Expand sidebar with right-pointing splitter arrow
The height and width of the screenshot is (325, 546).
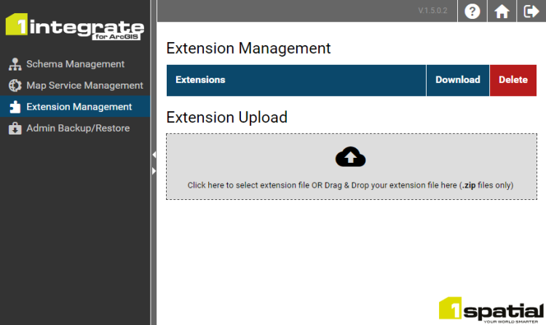click(154, 171)
